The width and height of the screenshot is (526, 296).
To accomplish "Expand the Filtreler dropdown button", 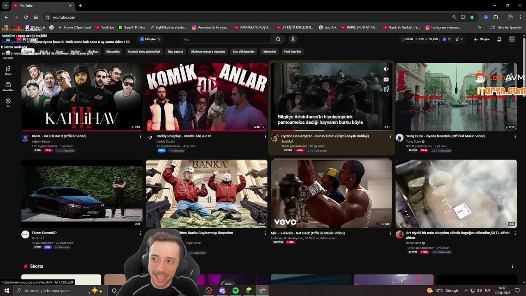I will 150,39.
